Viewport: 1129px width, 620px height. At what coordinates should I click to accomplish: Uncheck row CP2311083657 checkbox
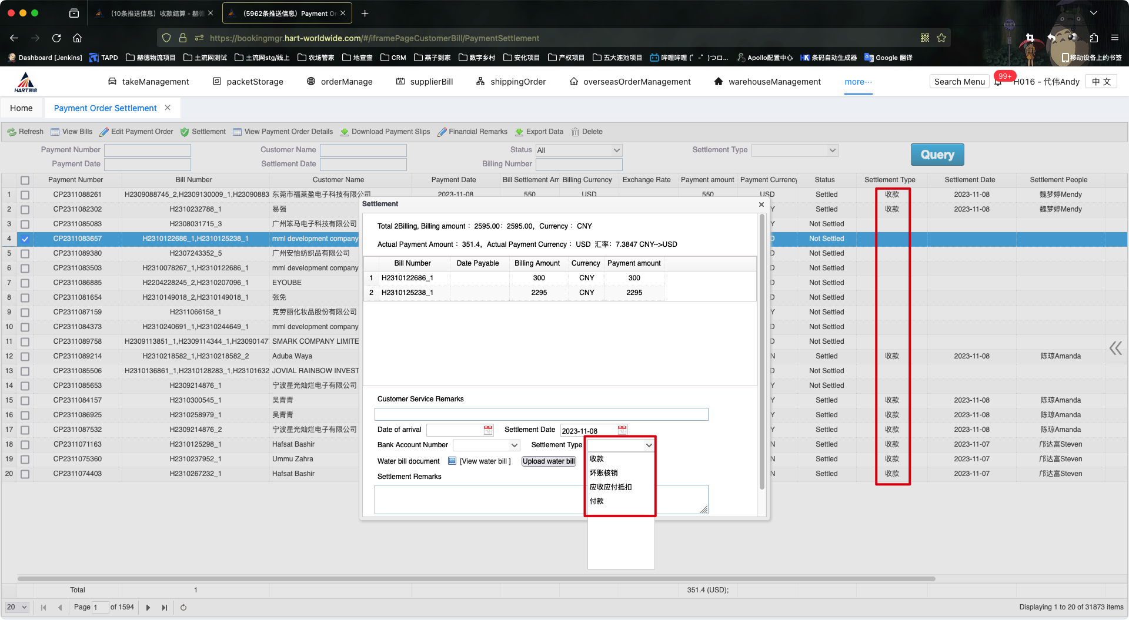click(25, 239)
